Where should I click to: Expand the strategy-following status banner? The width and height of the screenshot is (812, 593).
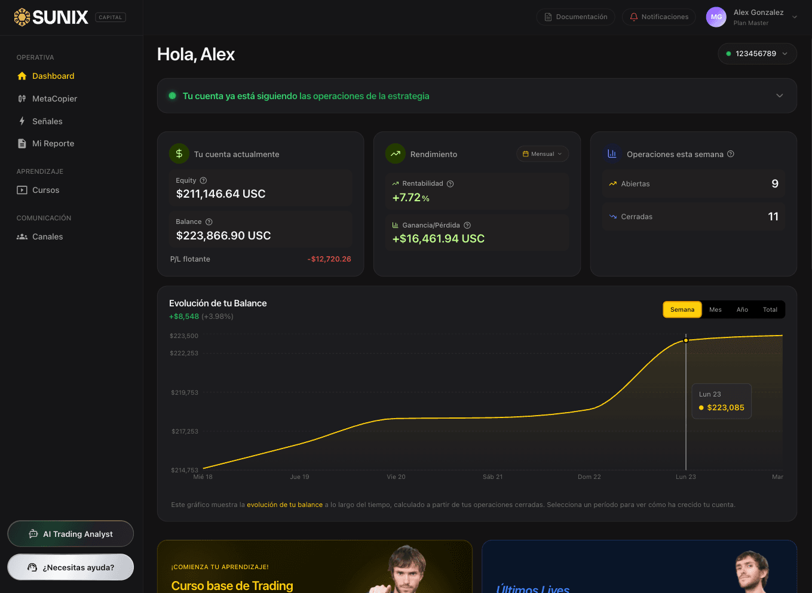779,96
